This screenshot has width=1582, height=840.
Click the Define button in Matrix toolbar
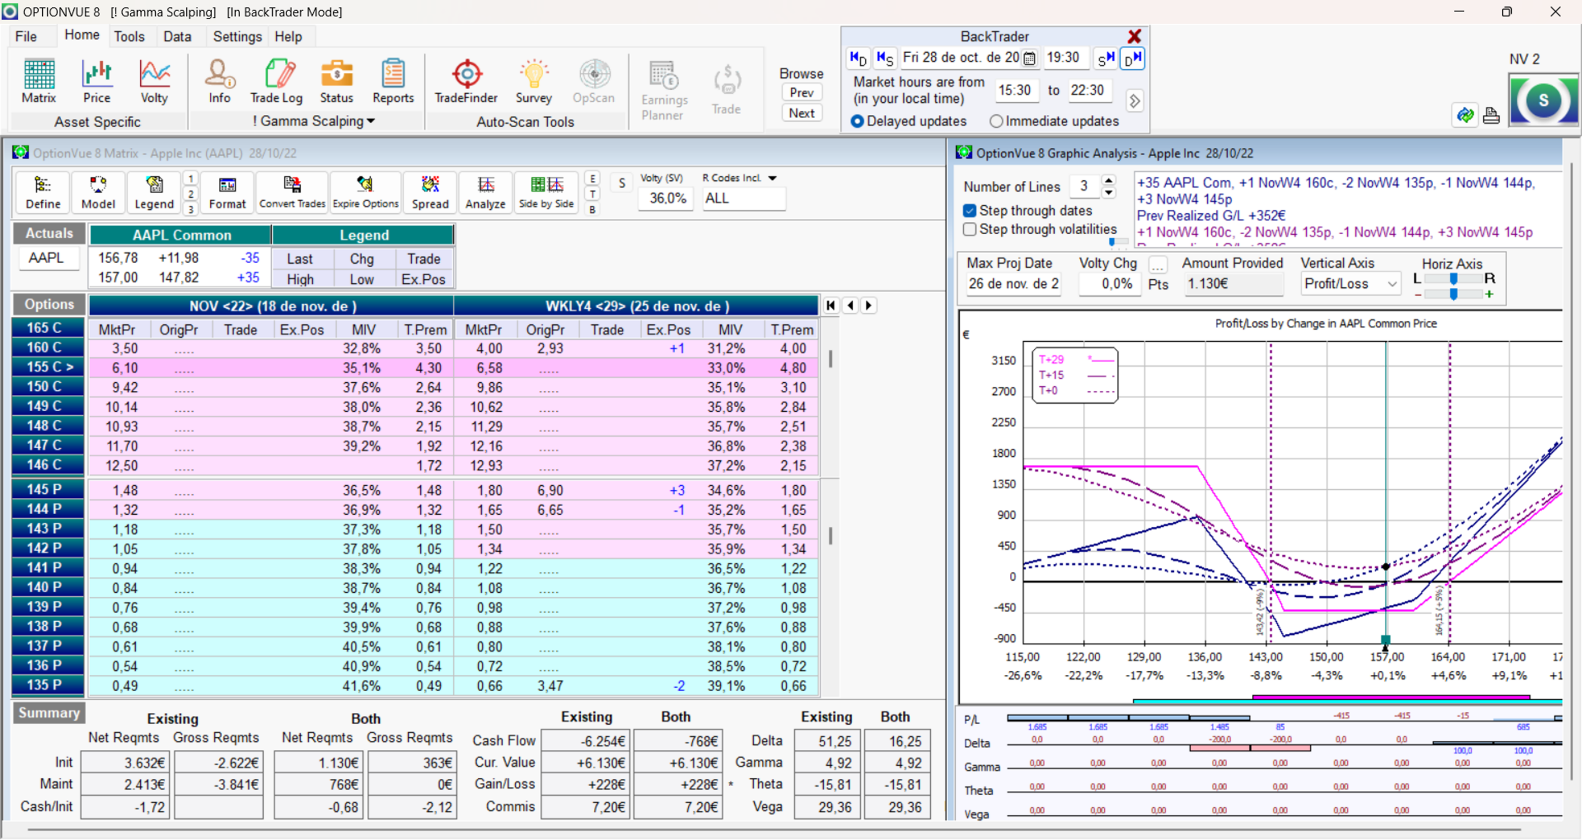pos(43,193)
